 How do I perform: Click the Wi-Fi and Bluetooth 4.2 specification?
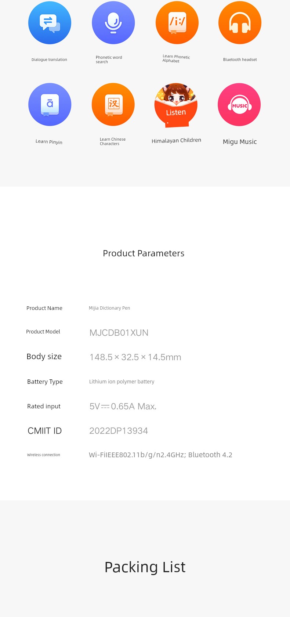pos(160,455)
